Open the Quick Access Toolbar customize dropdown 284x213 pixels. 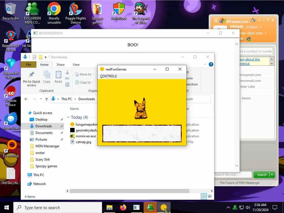46,57
